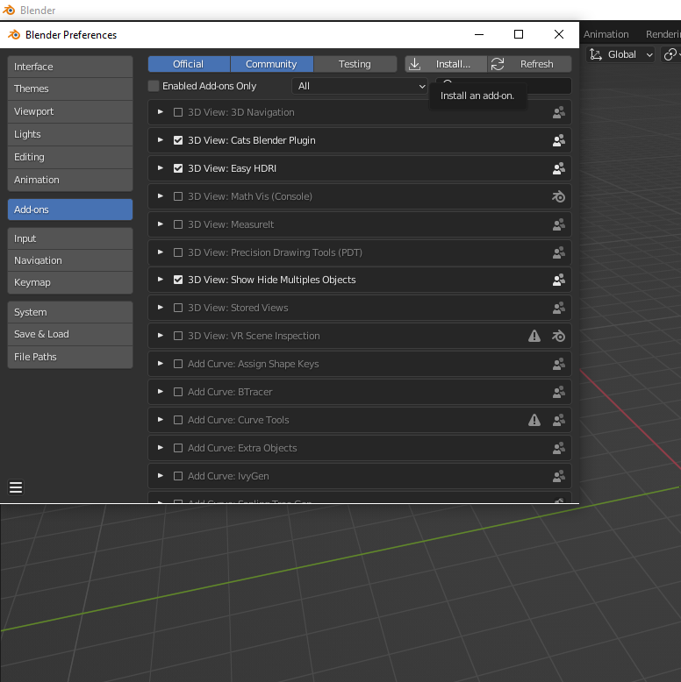
Task: Click the community icon on Cats Blender Plugin row
Action: pyautogui.click(x=558, y=140)
